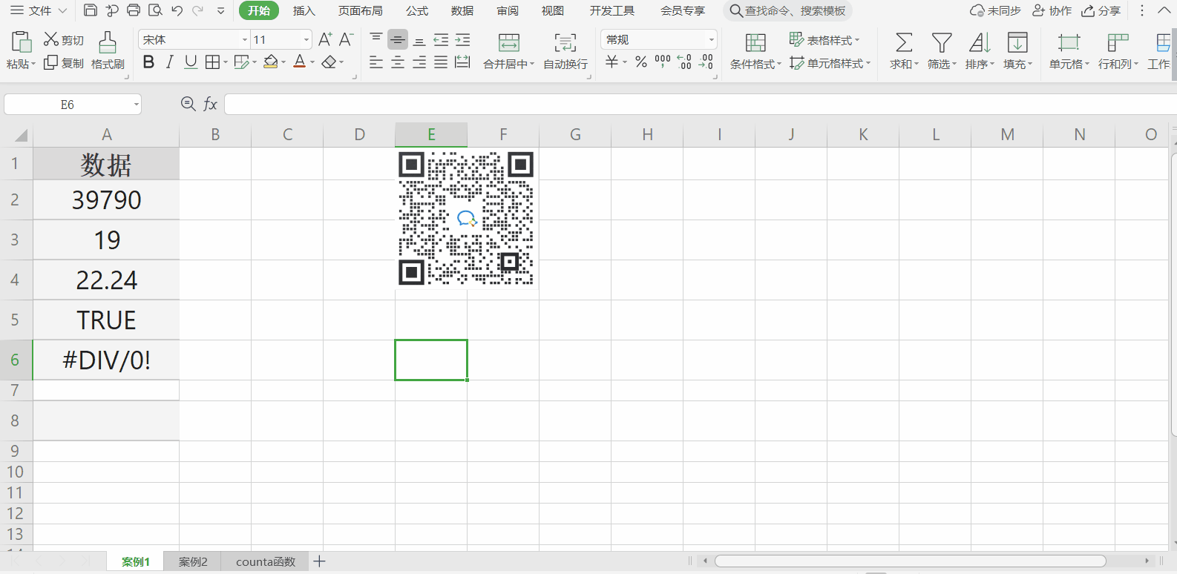
Task: Increase decimal places icon
Action: [685, 62]
